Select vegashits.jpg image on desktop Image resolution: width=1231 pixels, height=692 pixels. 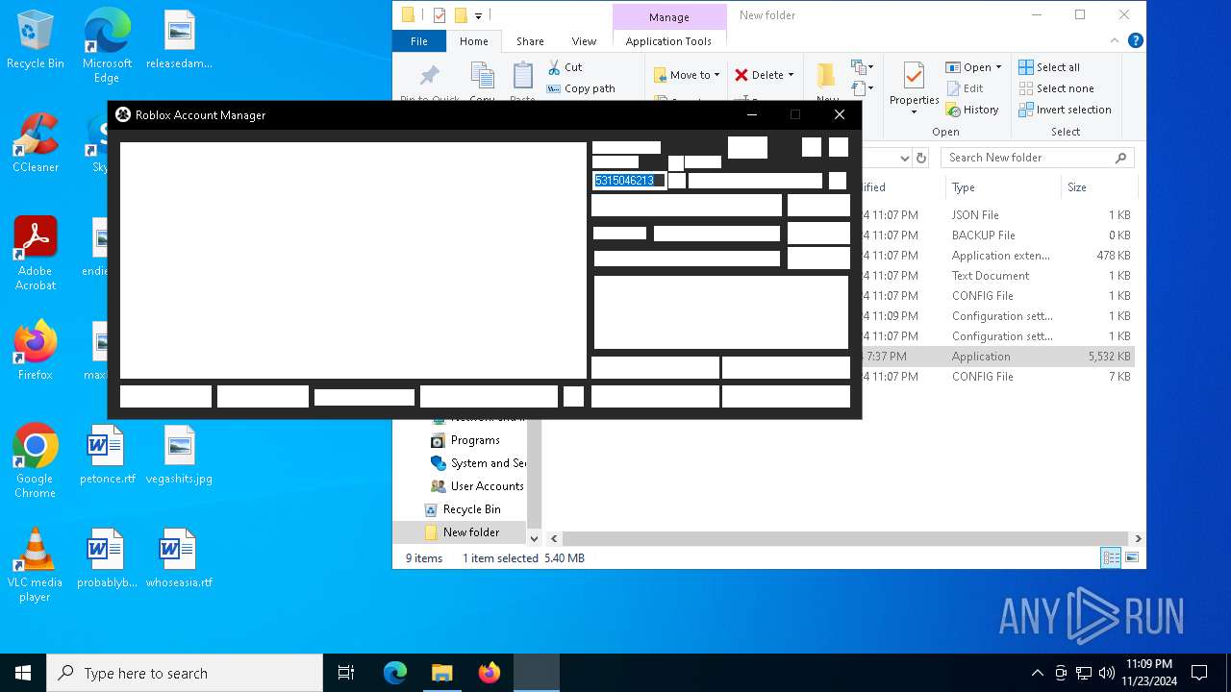point(179,456)
